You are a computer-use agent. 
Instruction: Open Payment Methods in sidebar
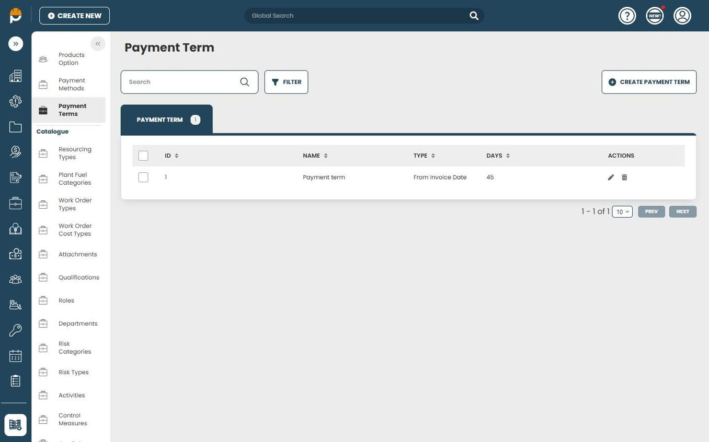pyautogui.click(x=68, y=85)
